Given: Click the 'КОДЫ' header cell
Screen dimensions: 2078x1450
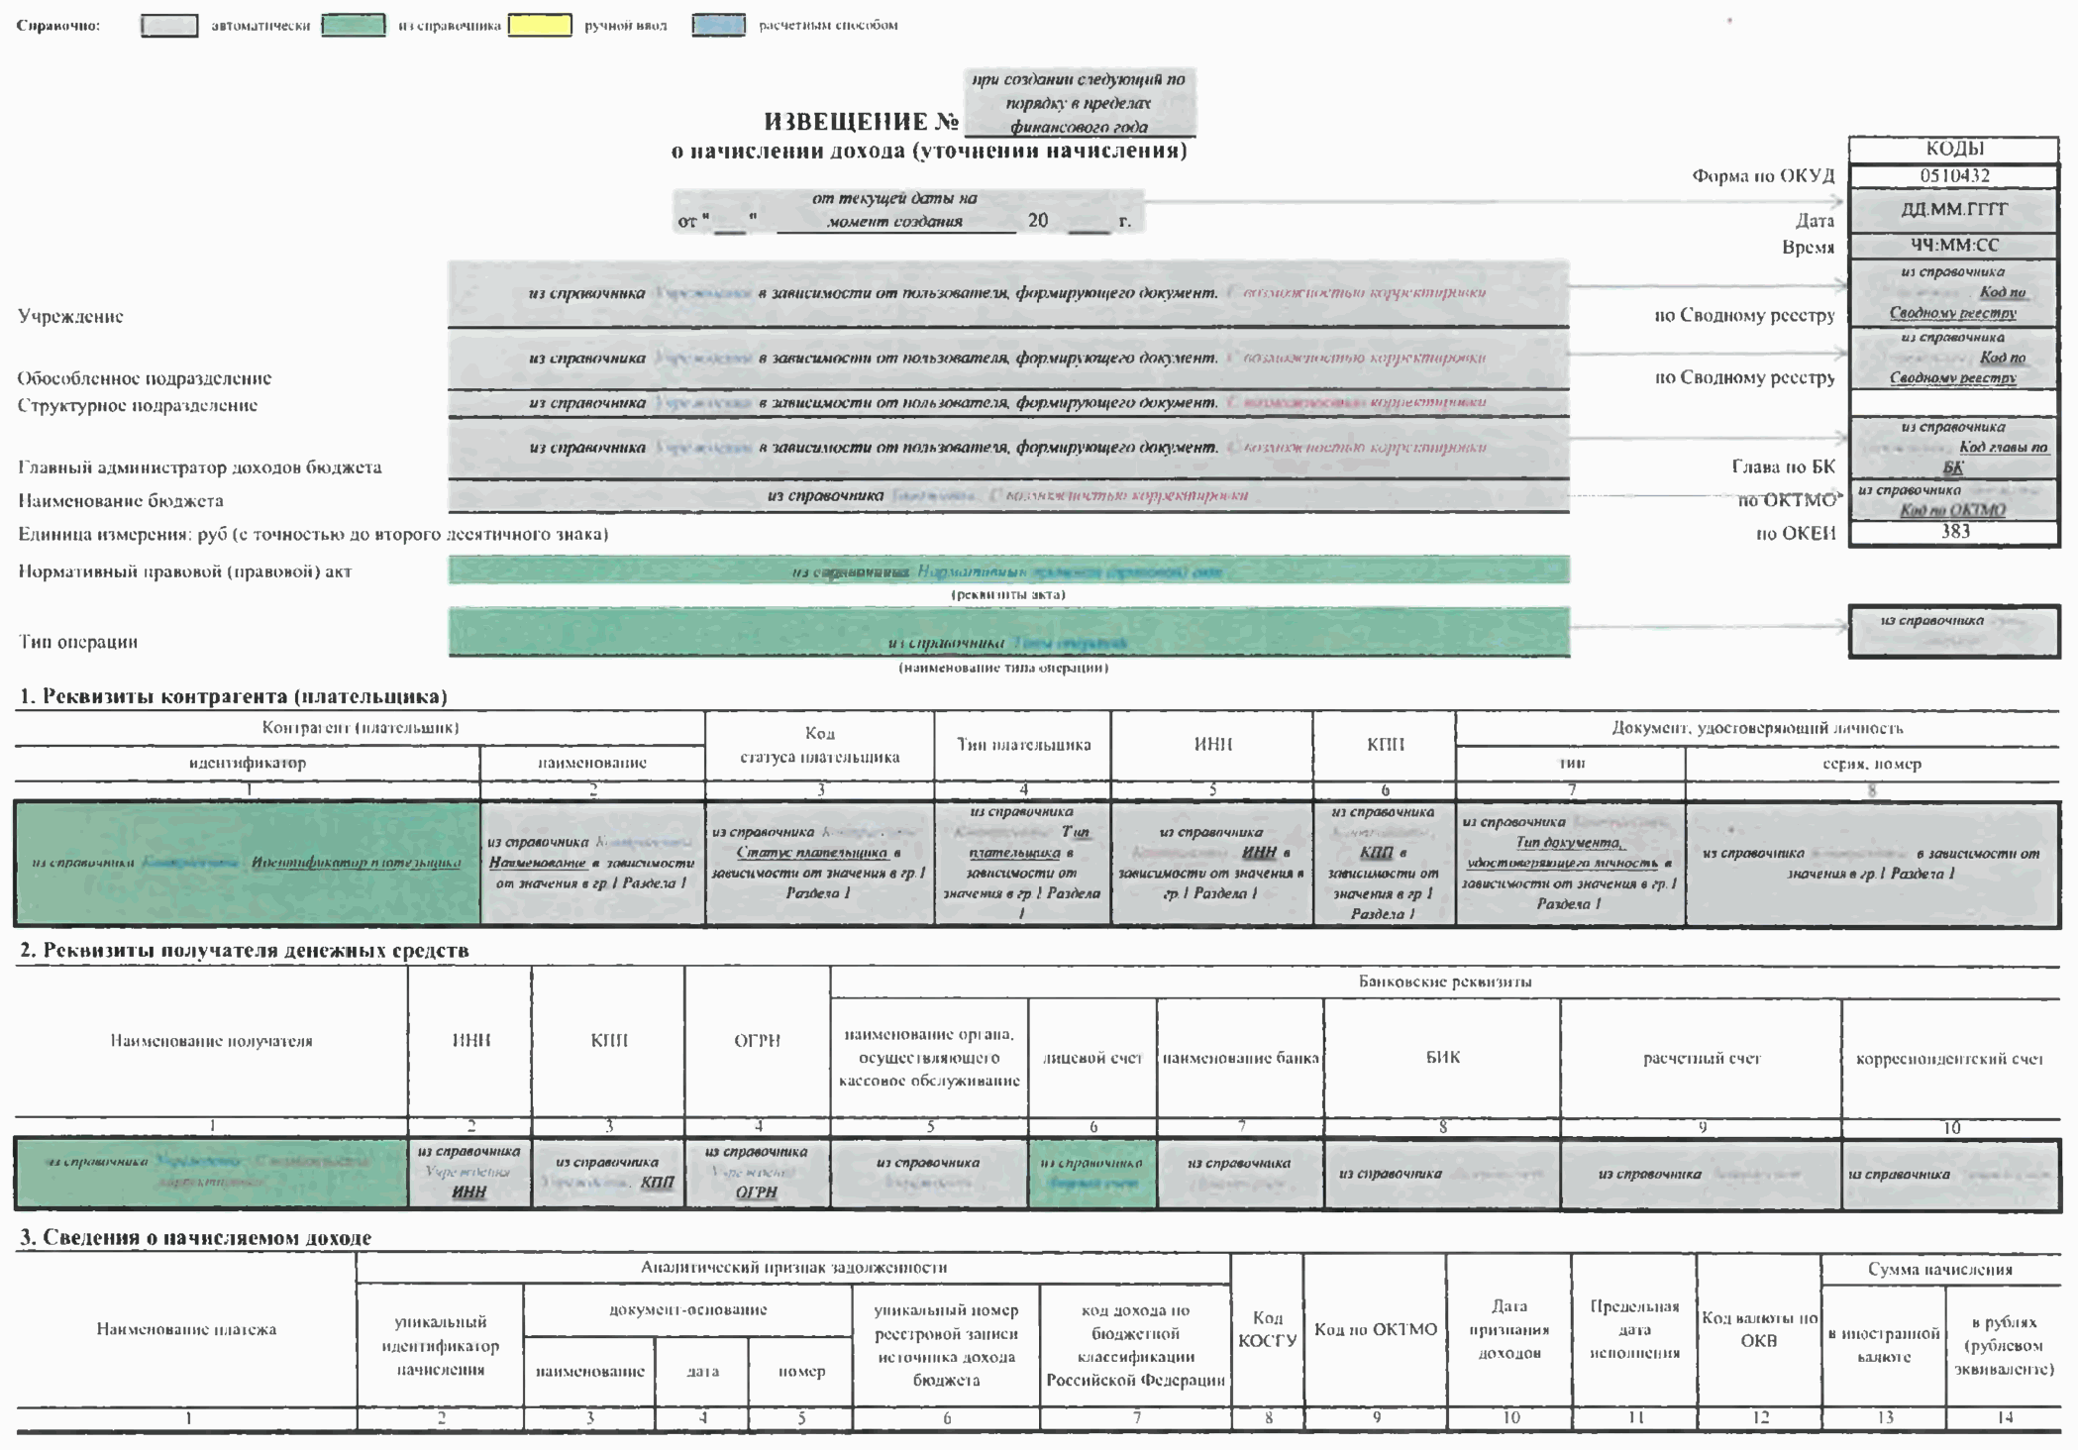Looking at the screenshot, I should click(x=1953, y=149).
